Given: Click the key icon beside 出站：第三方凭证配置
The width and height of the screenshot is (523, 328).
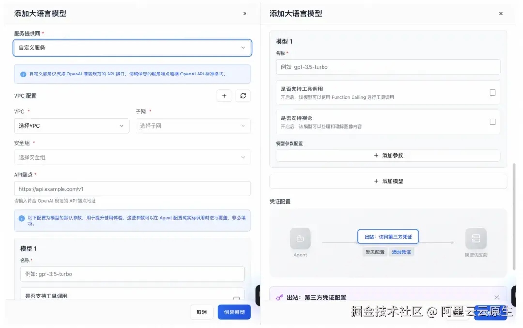Looking at the screenshot, I should point(279,298).
